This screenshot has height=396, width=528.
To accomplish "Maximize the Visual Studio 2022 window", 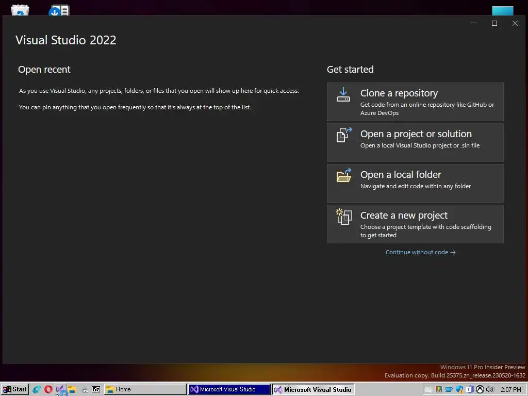I will click(494, 23).
